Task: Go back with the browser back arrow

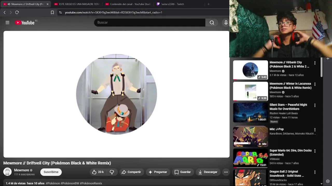Action: tap(4, 12)
